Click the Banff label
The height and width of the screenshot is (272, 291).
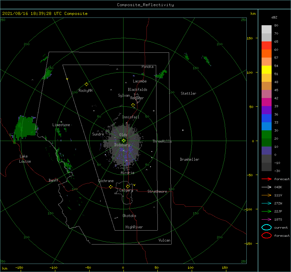tap(53, 180)
